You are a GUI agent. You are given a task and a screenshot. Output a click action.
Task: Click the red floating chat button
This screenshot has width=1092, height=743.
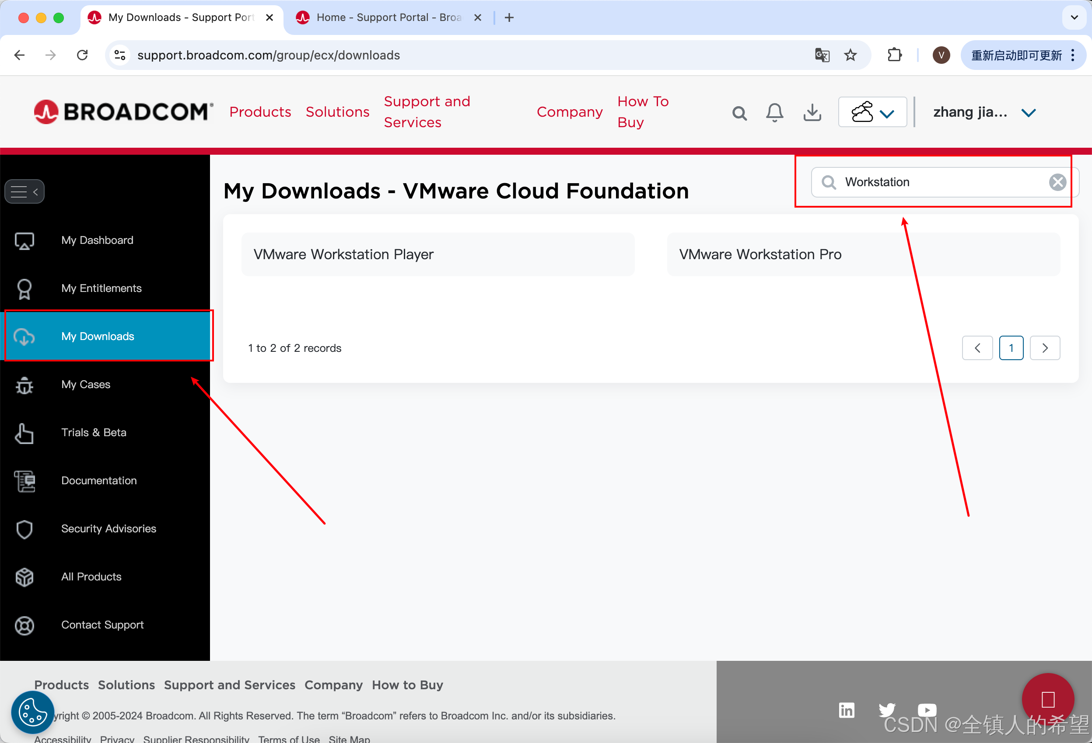click(1048, 699)
